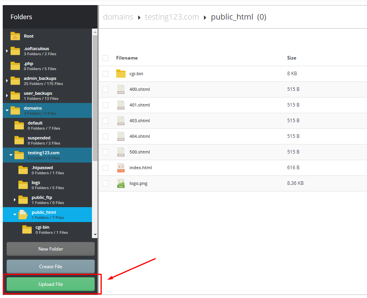Click the cgi-bin folder icon in file list
The image size is (367, 298).
click(x=121, y=74)
